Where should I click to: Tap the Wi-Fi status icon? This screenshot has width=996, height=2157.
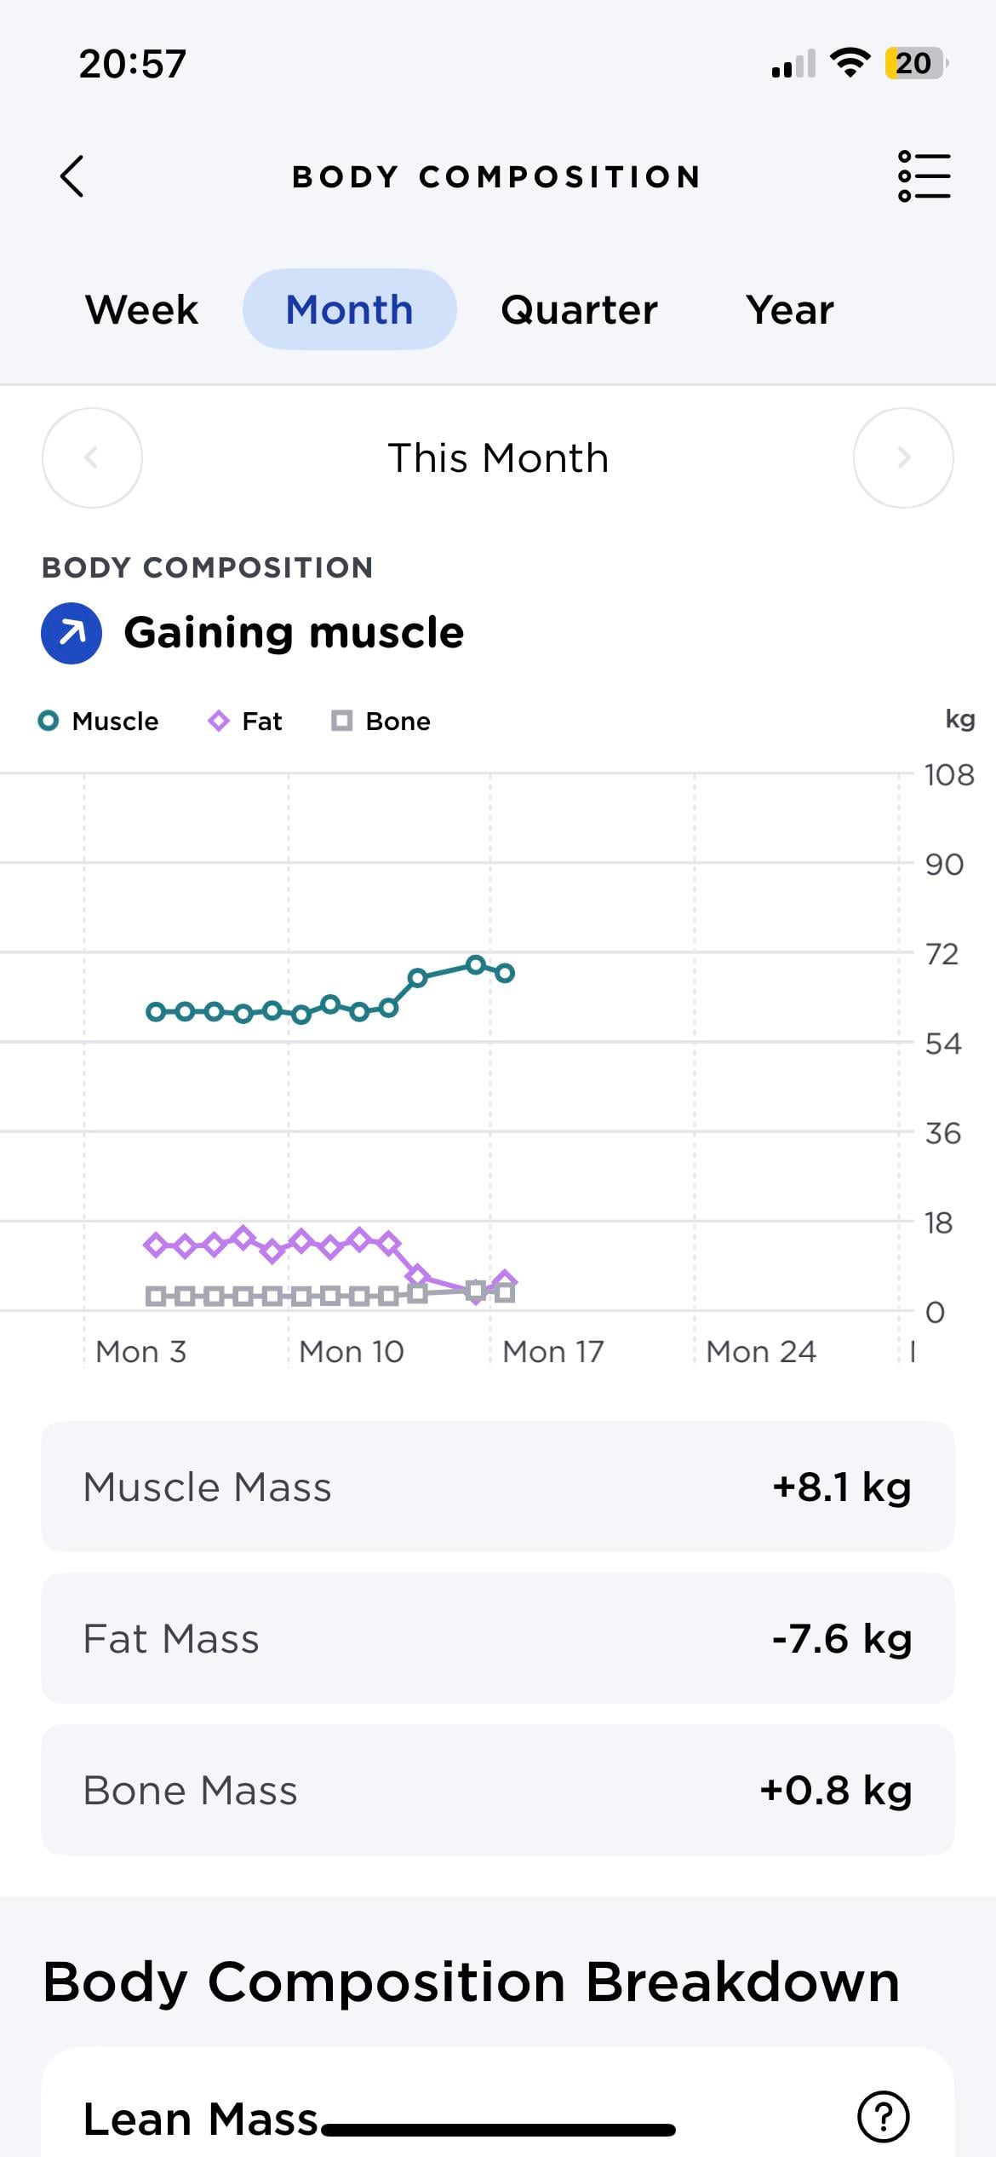click(x=849, y=62)
